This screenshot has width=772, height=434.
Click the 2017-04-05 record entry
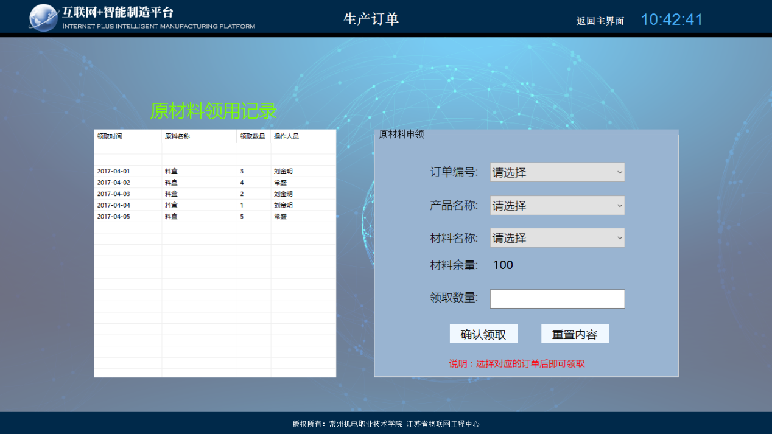pos(114,217)
